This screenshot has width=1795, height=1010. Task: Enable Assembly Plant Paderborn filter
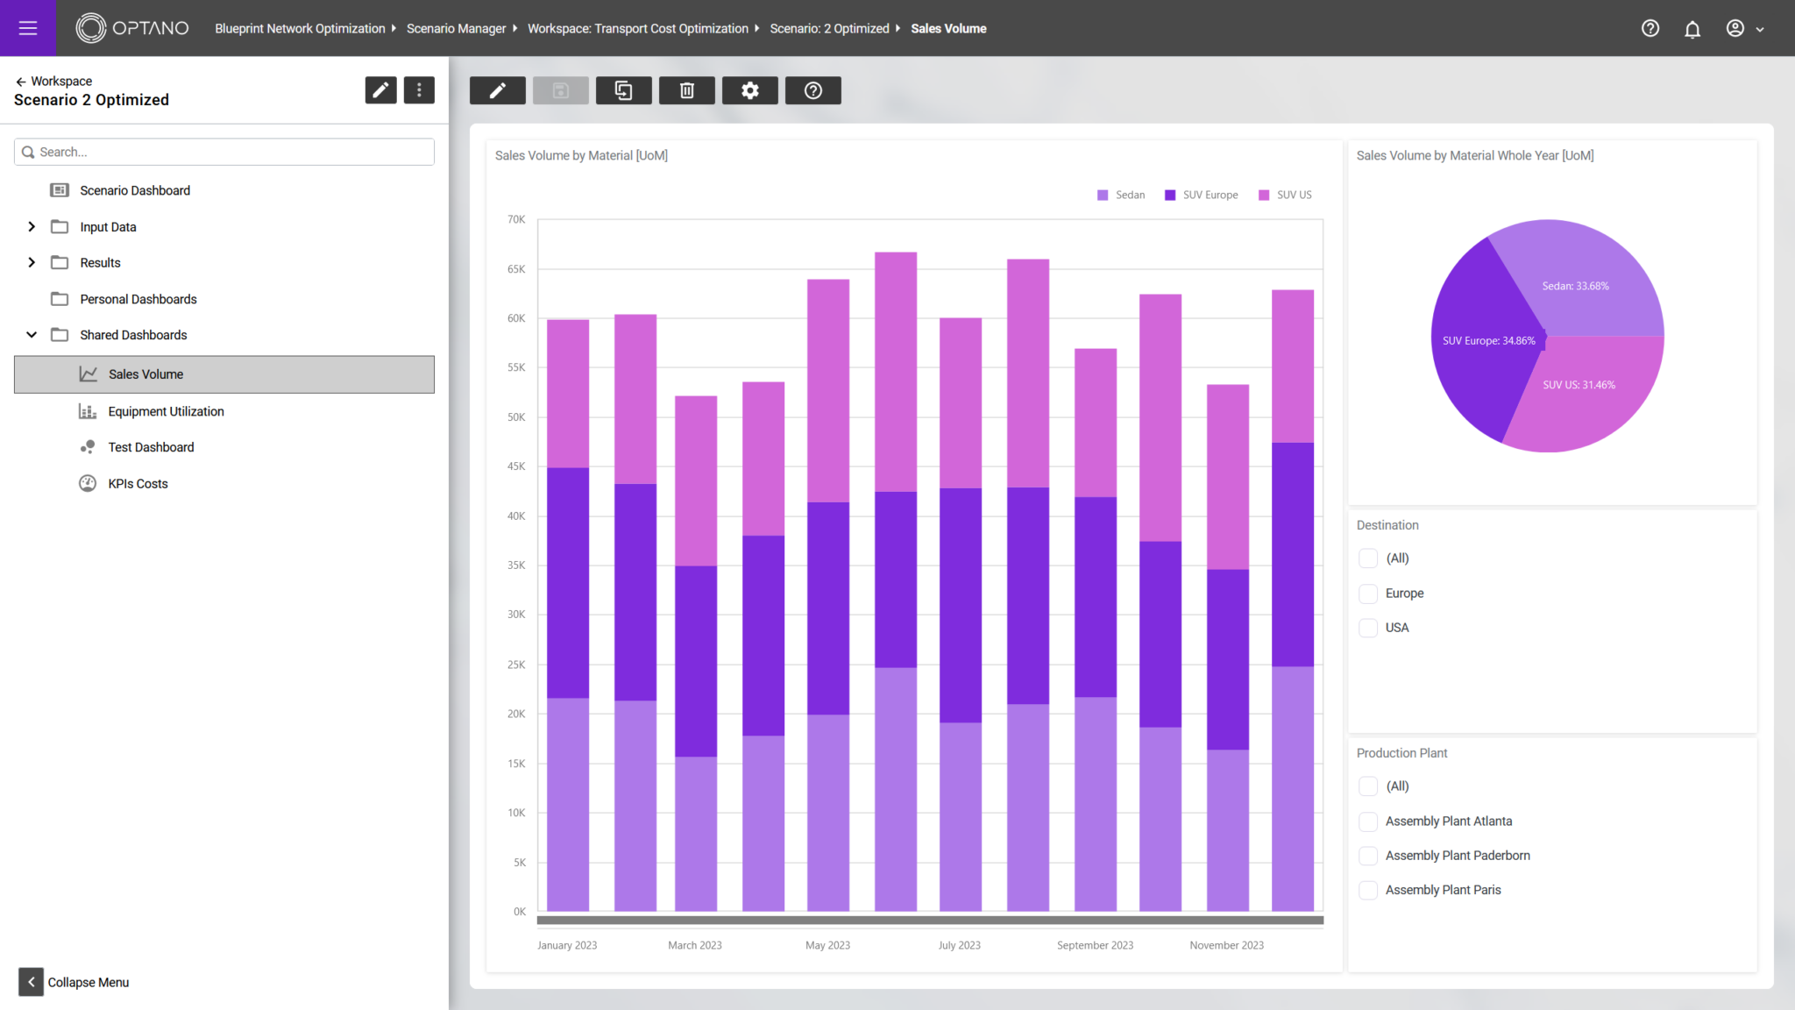[1367, 856]
